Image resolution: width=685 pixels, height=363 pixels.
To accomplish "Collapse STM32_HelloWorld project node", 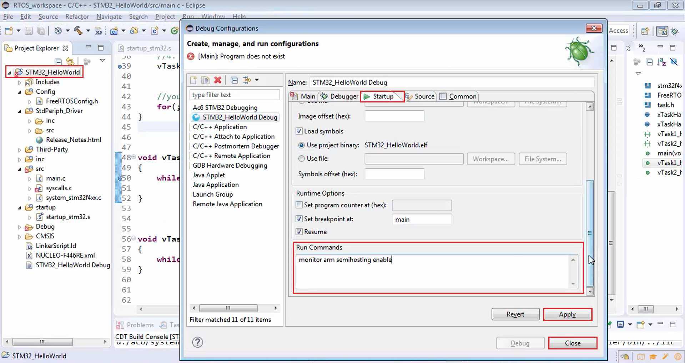I will click(x=10, y=72).
